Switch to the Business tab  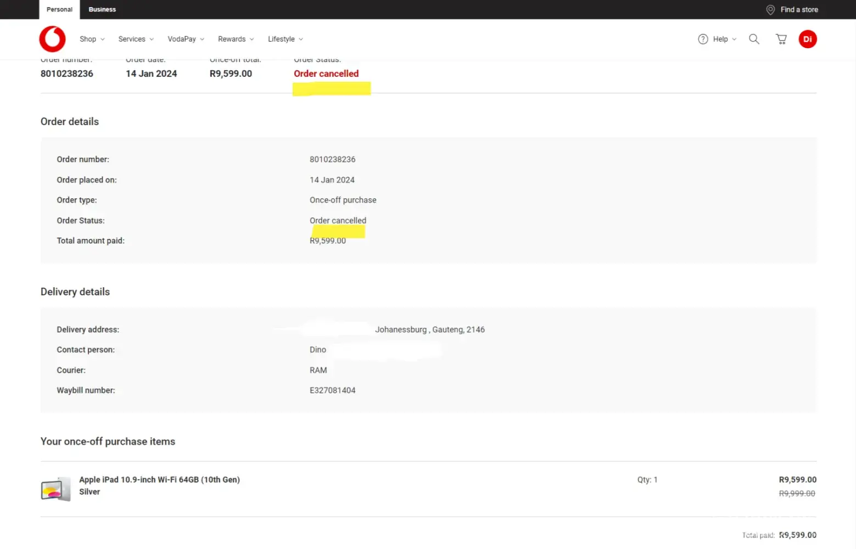pyautogui.click(x=102, y=9)
